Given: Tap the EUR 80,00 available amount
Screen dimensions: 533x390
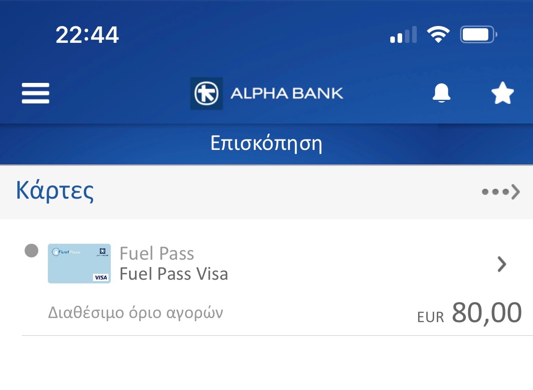Looking at the screenshot, I should 470,313.
